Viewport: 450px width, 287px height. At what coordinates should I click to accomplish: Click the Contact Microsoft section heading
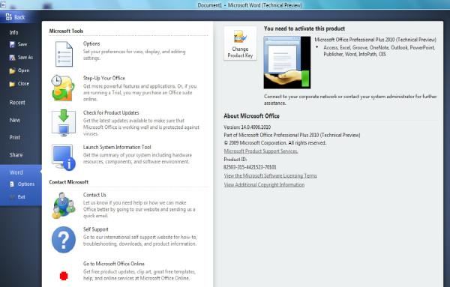[x=68, y=182]
